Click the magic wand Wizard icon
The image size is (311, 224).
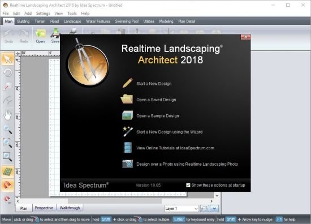(x=128, y=132)
